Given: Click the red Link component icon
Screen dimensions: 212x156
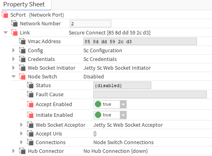Looking at the screenshot, I should tap(14, 32).
